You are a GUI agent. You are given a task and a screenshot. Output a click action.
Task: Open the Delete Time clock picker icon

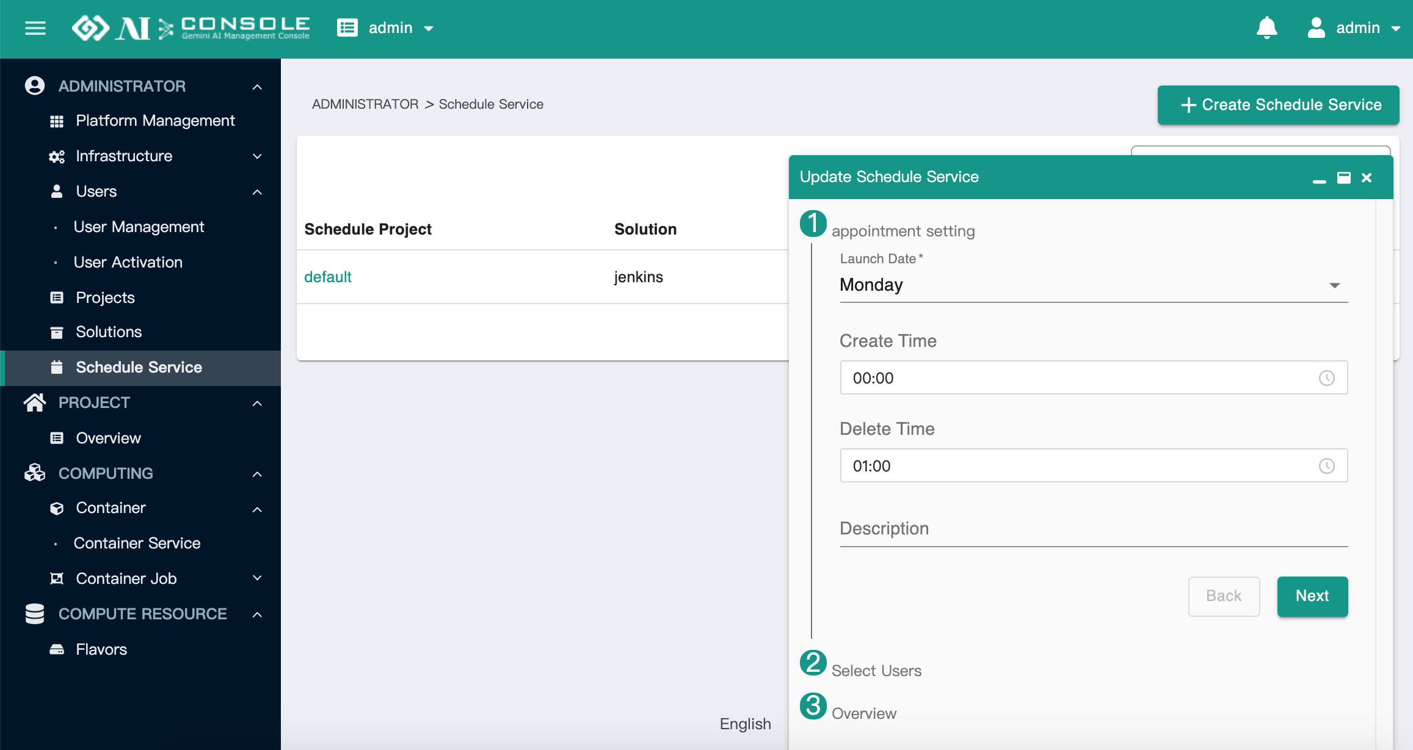[1326, 466]
